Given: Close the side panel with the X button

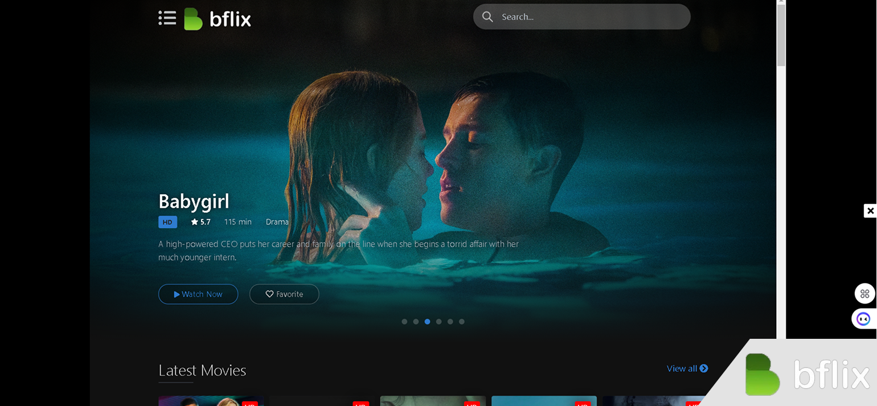Looking at the screenshot, I should (x=871, y=210).
